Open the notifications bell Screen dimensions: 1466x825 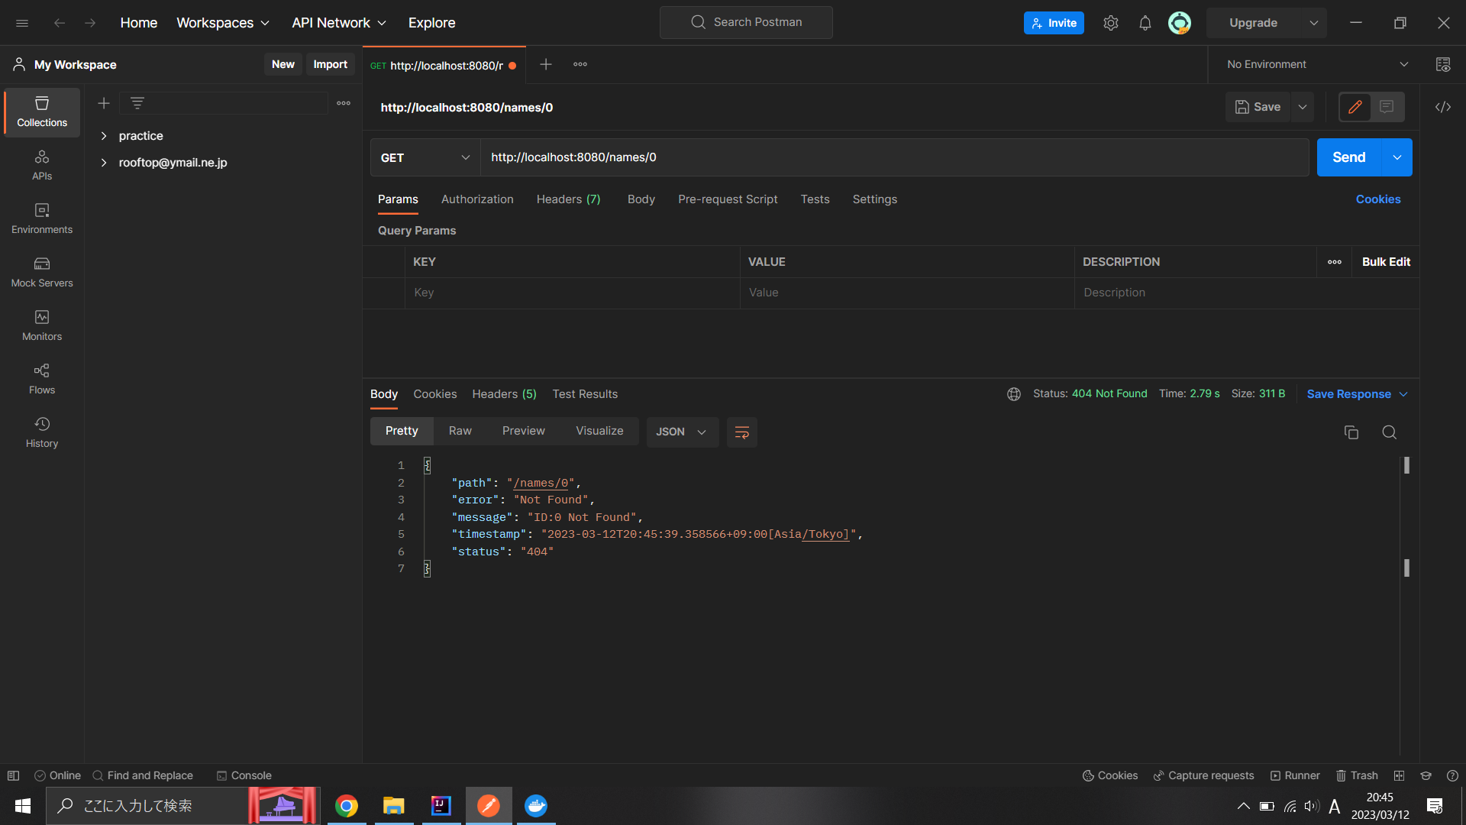point(1145,22)
